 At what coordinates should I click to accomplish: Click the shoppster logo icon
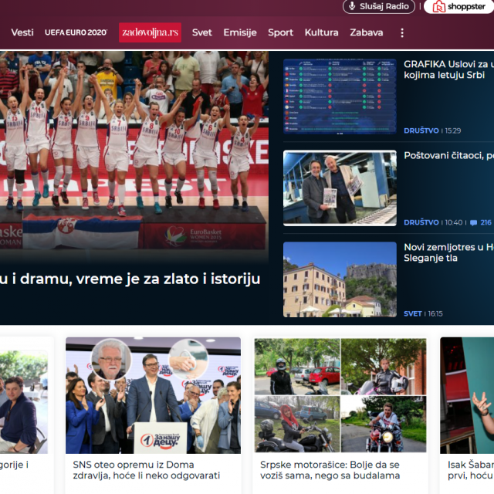(x=438, y=6)
